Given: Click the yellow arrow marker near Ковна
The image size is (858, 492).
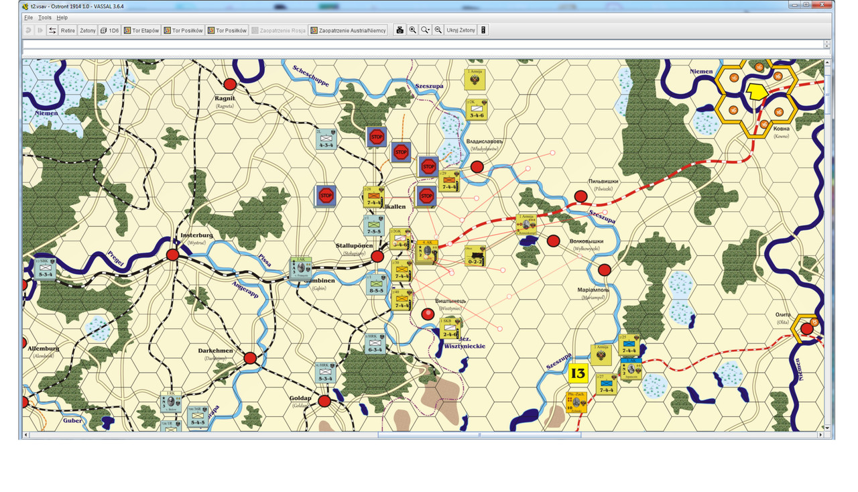Looking at the screenshot, I should [x=756, y=92].
